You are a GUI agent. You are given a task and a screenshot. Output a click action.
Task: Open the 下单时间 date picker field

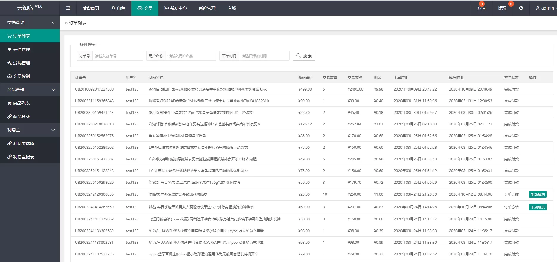click(x=264, y=56)
